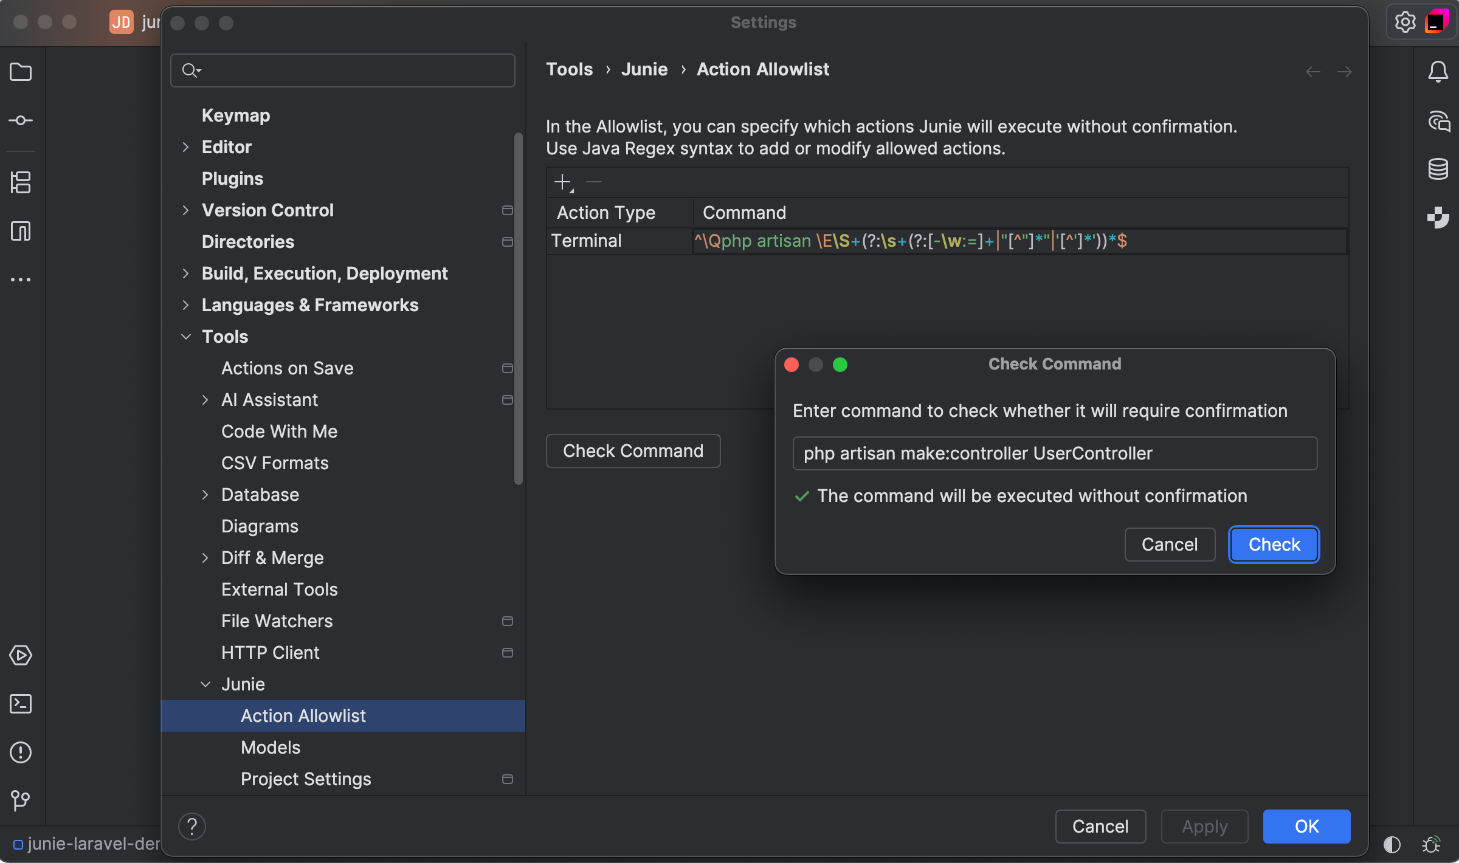Click the JetBrains toolbox icon at top right
The image size is (1459, 863).
(1437, 21)
